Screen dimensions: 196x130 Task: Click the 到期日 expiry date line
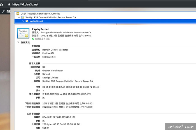[62, 36]
